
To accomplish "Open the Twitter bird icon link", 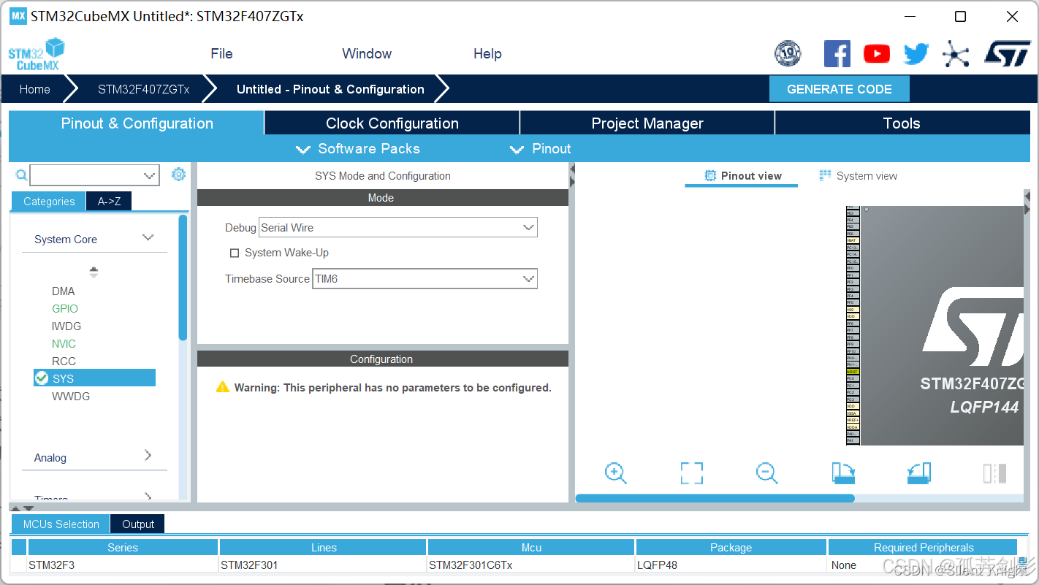I will [x=916, y=54].
